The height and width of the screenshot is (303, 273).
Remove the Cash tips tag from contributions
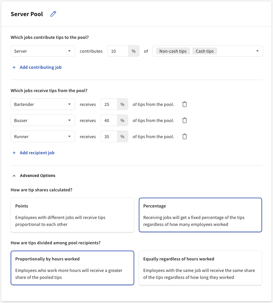point(204,51)
